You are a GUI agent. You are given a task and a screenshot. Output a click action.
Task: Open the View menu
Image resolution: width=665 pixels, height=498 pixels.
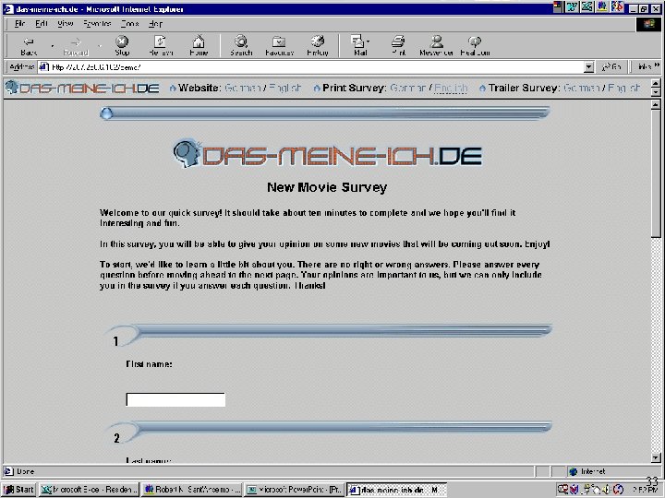(x=66, y=24)
